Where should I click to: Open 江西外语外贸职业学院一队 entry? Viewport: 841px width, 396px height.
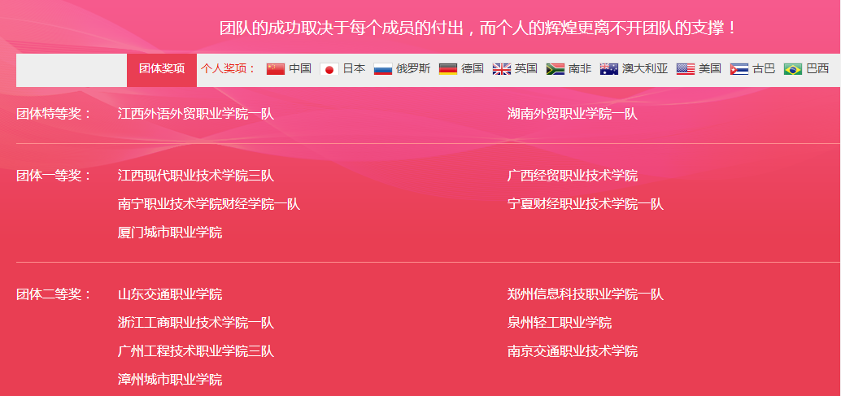tap(196, 114)
